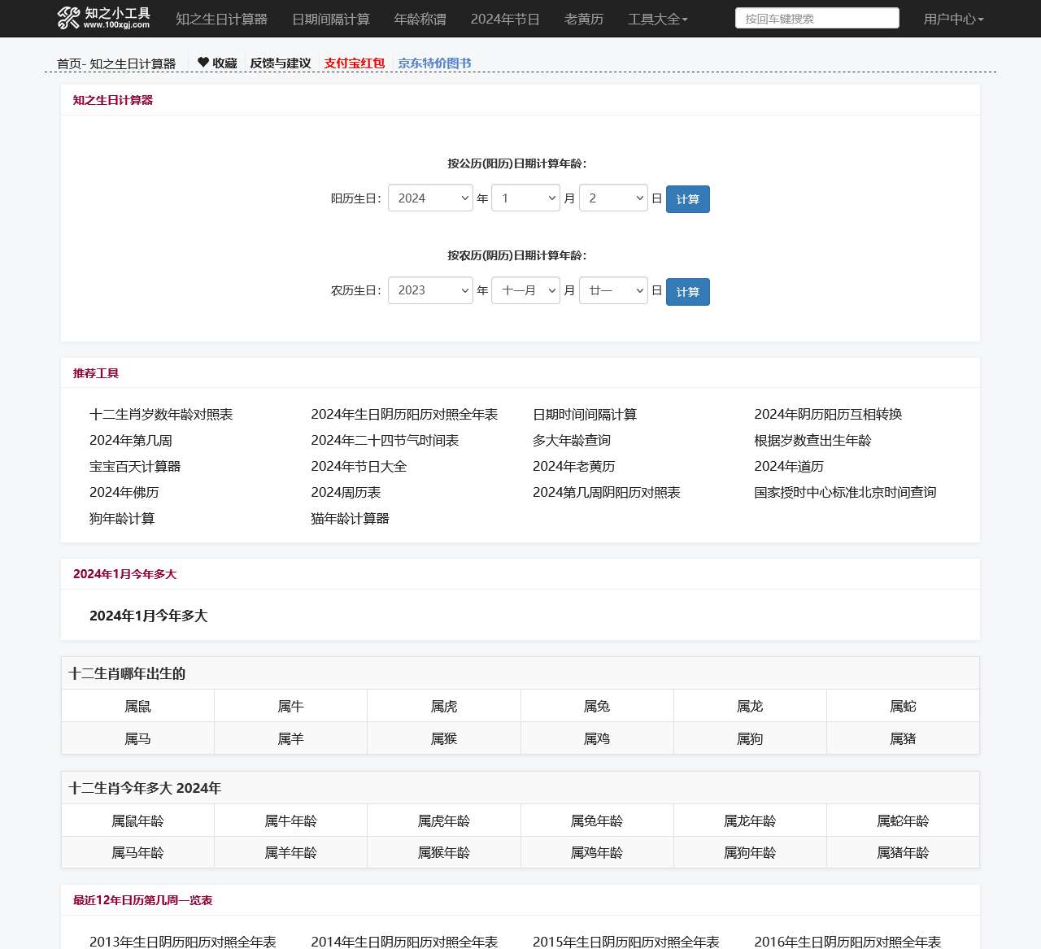Open the 2024年道历 link
Image resolution: width=1041 pixels, height=949 pixels.
coord(789,466)
